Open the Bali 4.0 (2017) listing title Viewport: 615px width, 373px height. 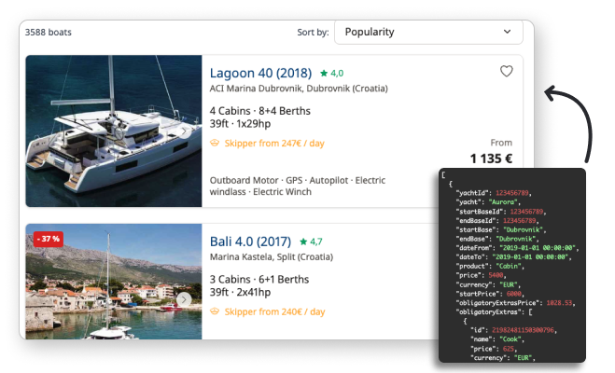(251, 241)
